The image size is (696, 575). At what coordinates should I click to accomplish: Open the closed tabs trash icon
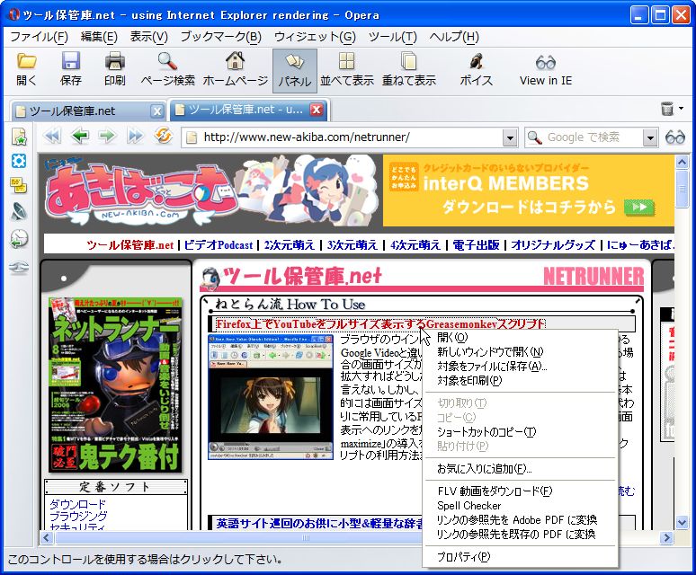tap(667, 109)
